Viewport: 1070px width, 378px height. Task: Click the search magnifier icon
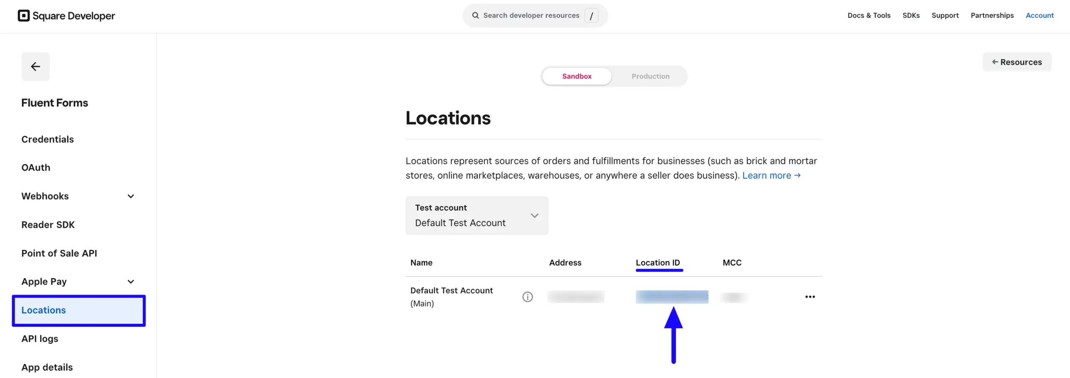click(x=475, y=15)
